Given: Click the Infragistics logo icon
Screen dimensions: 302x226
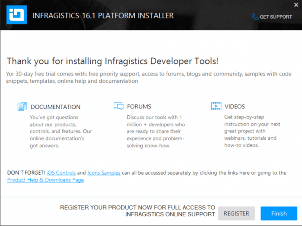Looking at the screenshot, I should (x=16, y=15).
